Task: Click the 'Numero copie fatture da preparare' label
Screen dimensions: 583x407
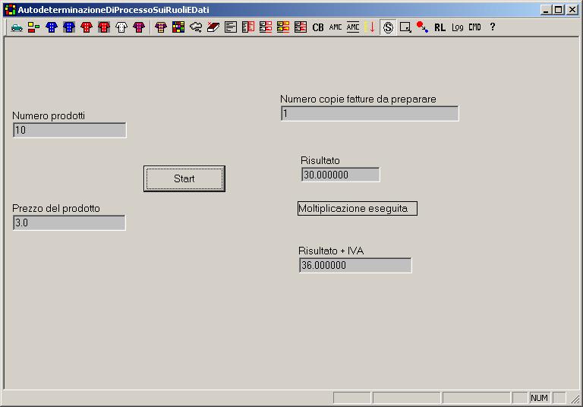Action: (x=358, y=99)
